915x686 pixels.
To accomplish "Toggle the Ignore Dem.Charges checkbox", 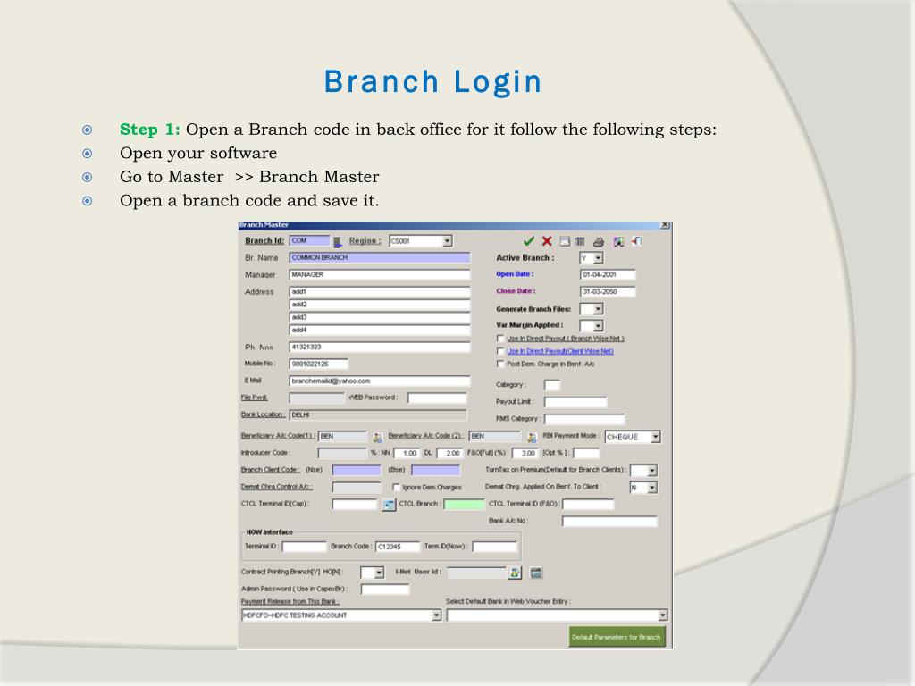I will click(394, 486).
